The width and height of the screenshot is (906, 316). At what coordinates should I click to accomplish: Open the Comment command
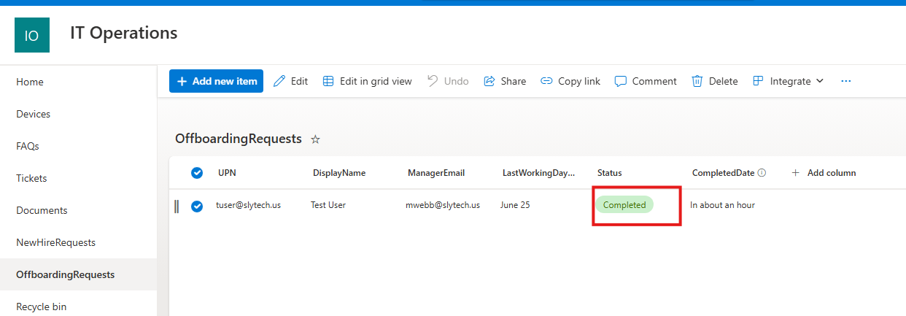[646, 81]
